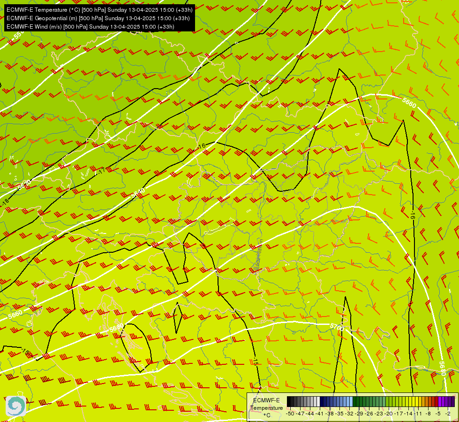
Task: Click the -50 legend tick value
Action: [x=290, y=414]
